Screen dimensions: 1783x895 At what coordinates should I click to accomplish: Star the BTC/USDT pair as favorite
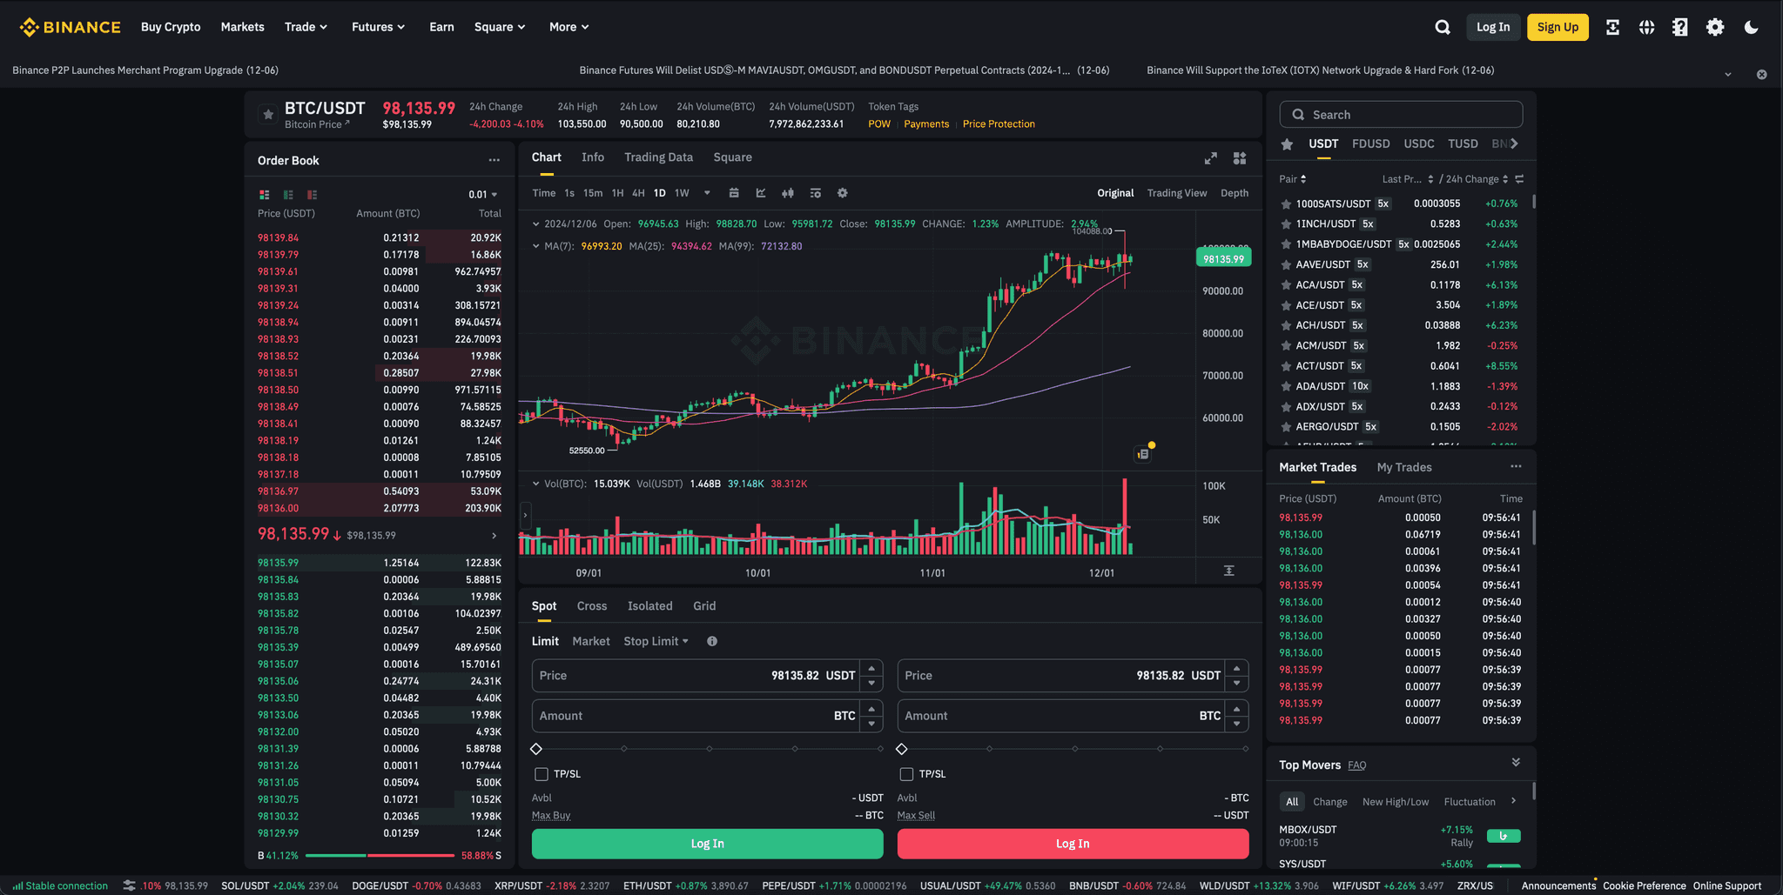coord(267,114)
